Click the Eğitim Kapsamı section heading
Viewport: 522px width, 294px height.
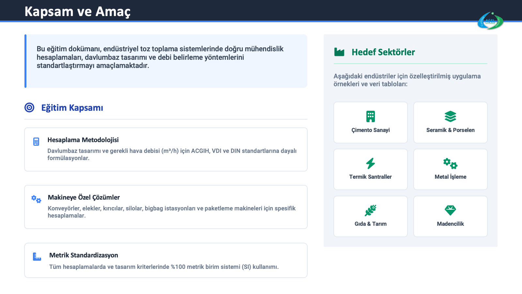click(72, 108)
